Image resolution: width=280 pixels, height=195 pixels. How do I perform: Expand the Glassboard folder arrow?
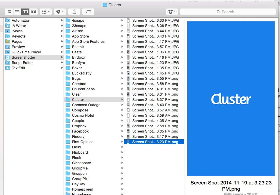(122, 163)
